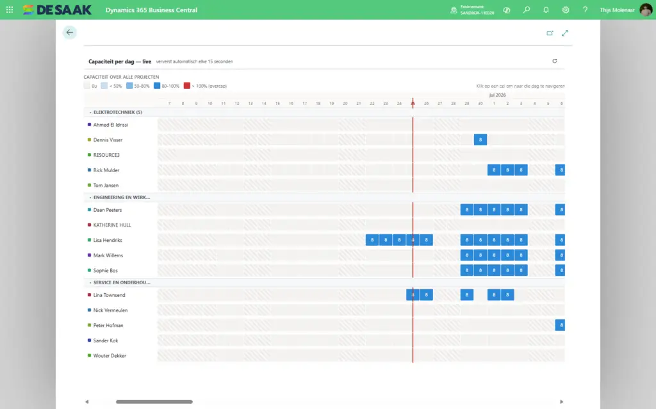This screenshot has height=409, width=656.
Task: Click the jul 2026 month label
Action: 497,95
